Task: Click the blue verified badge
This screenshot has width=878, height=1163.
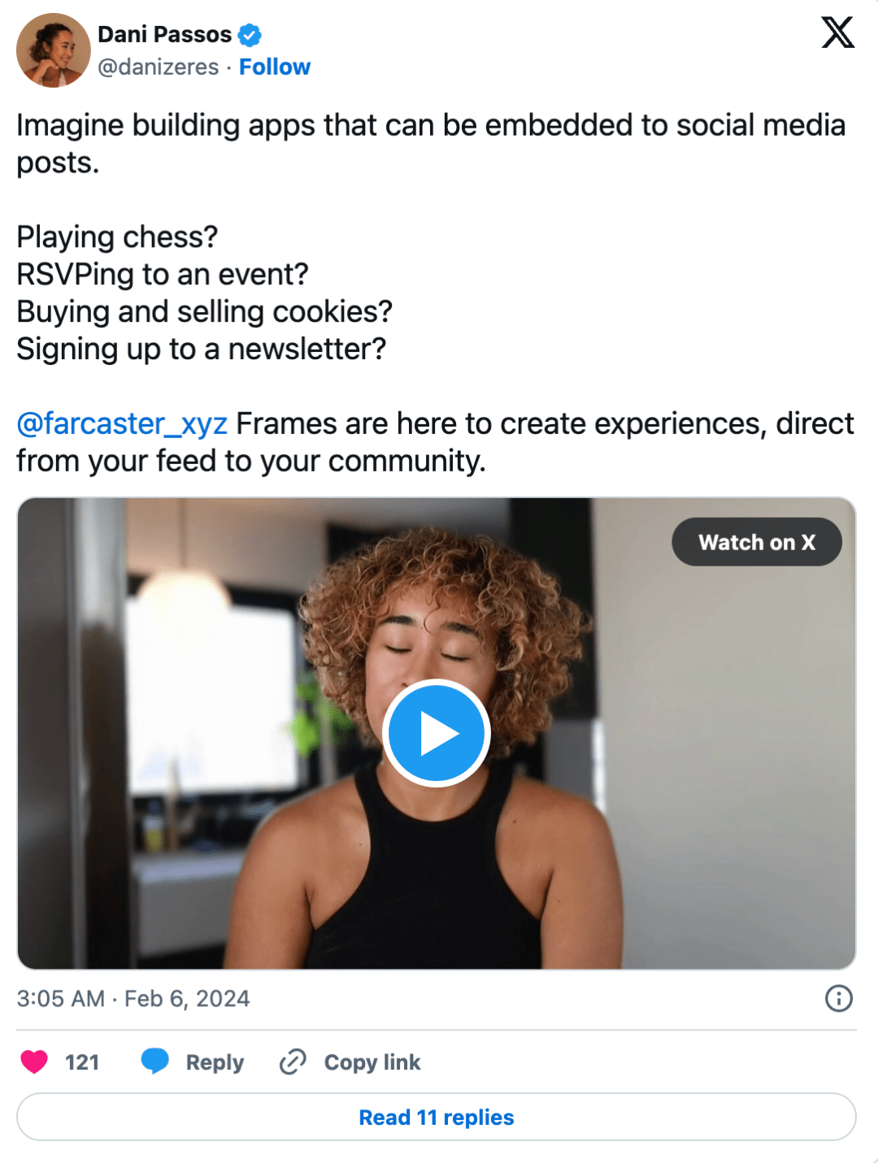Action: point(250,35)
